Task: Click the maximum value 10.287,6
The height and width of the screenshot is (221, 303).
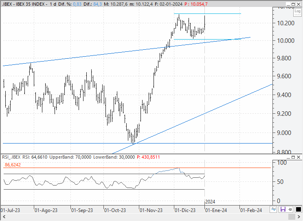Action: click(118, 4)
